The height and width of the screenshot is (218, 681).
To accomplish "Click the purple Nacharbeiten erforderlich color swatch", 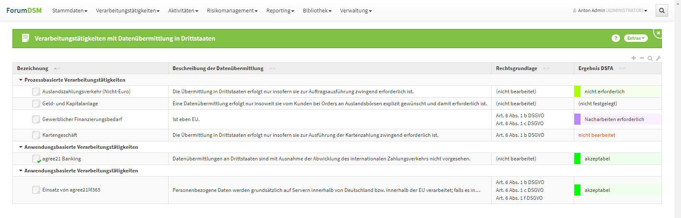I will click(577, 119).
